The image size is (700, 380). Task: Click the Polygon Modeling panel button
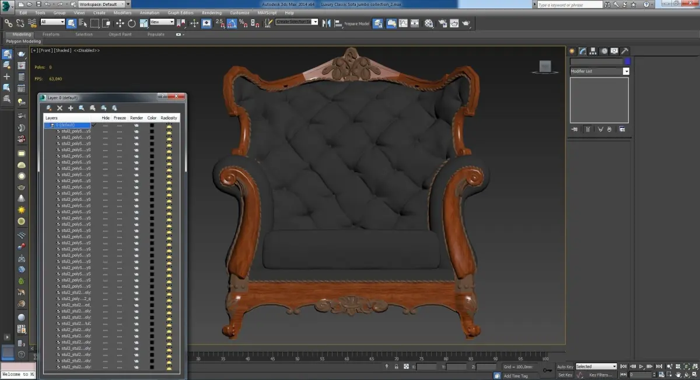click(23, 41)
